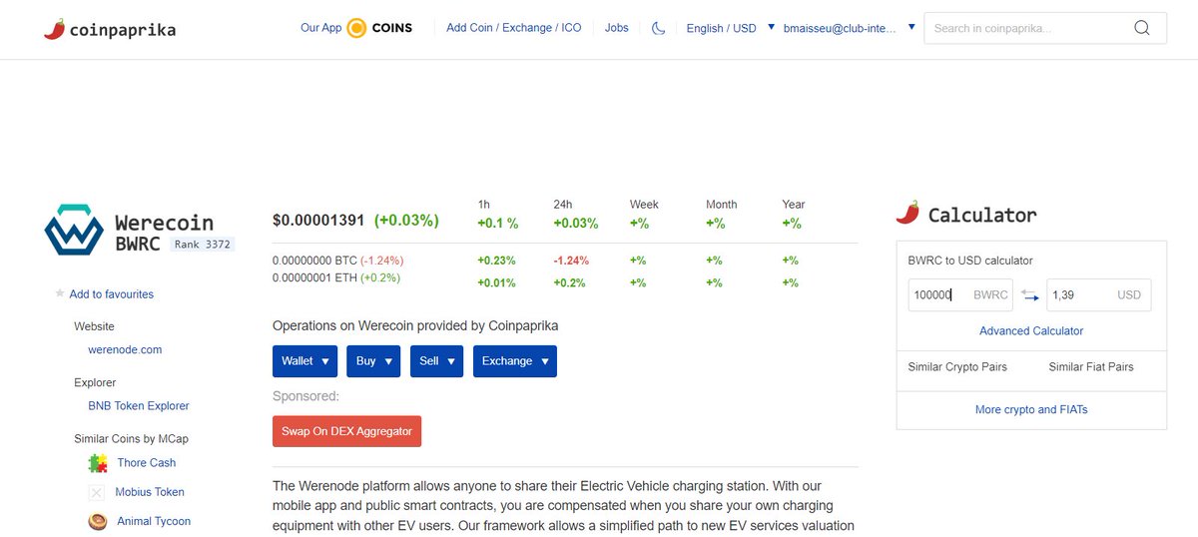
Task: Open Animal Tycoon coin link
Action: pyautogui.click(x=154, y=521)
